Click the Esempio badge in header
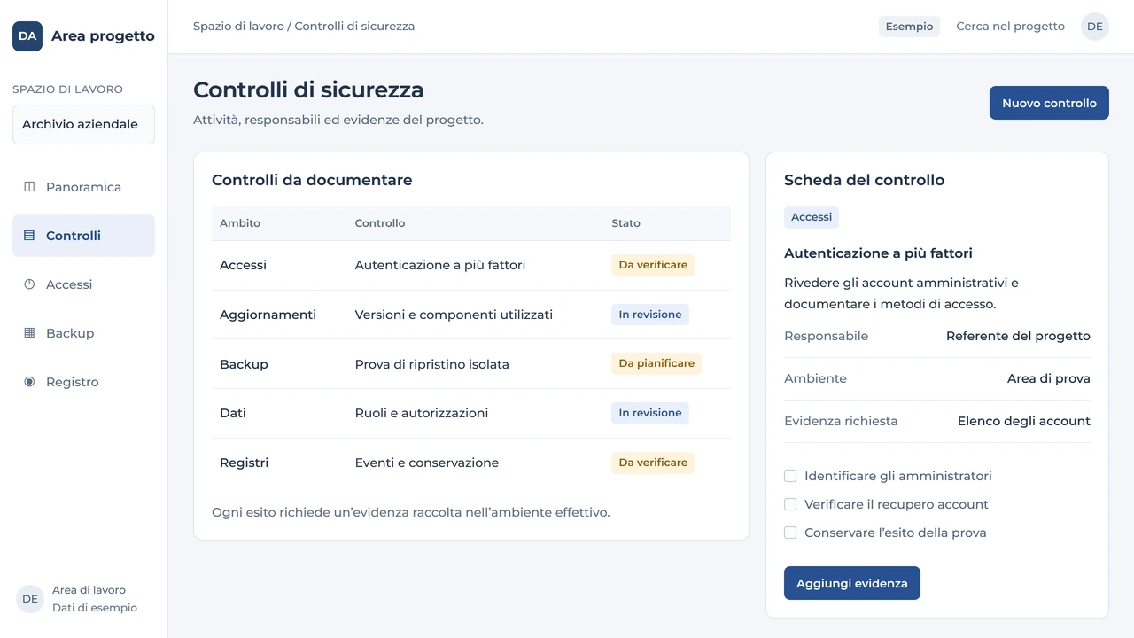 [909, 27]
